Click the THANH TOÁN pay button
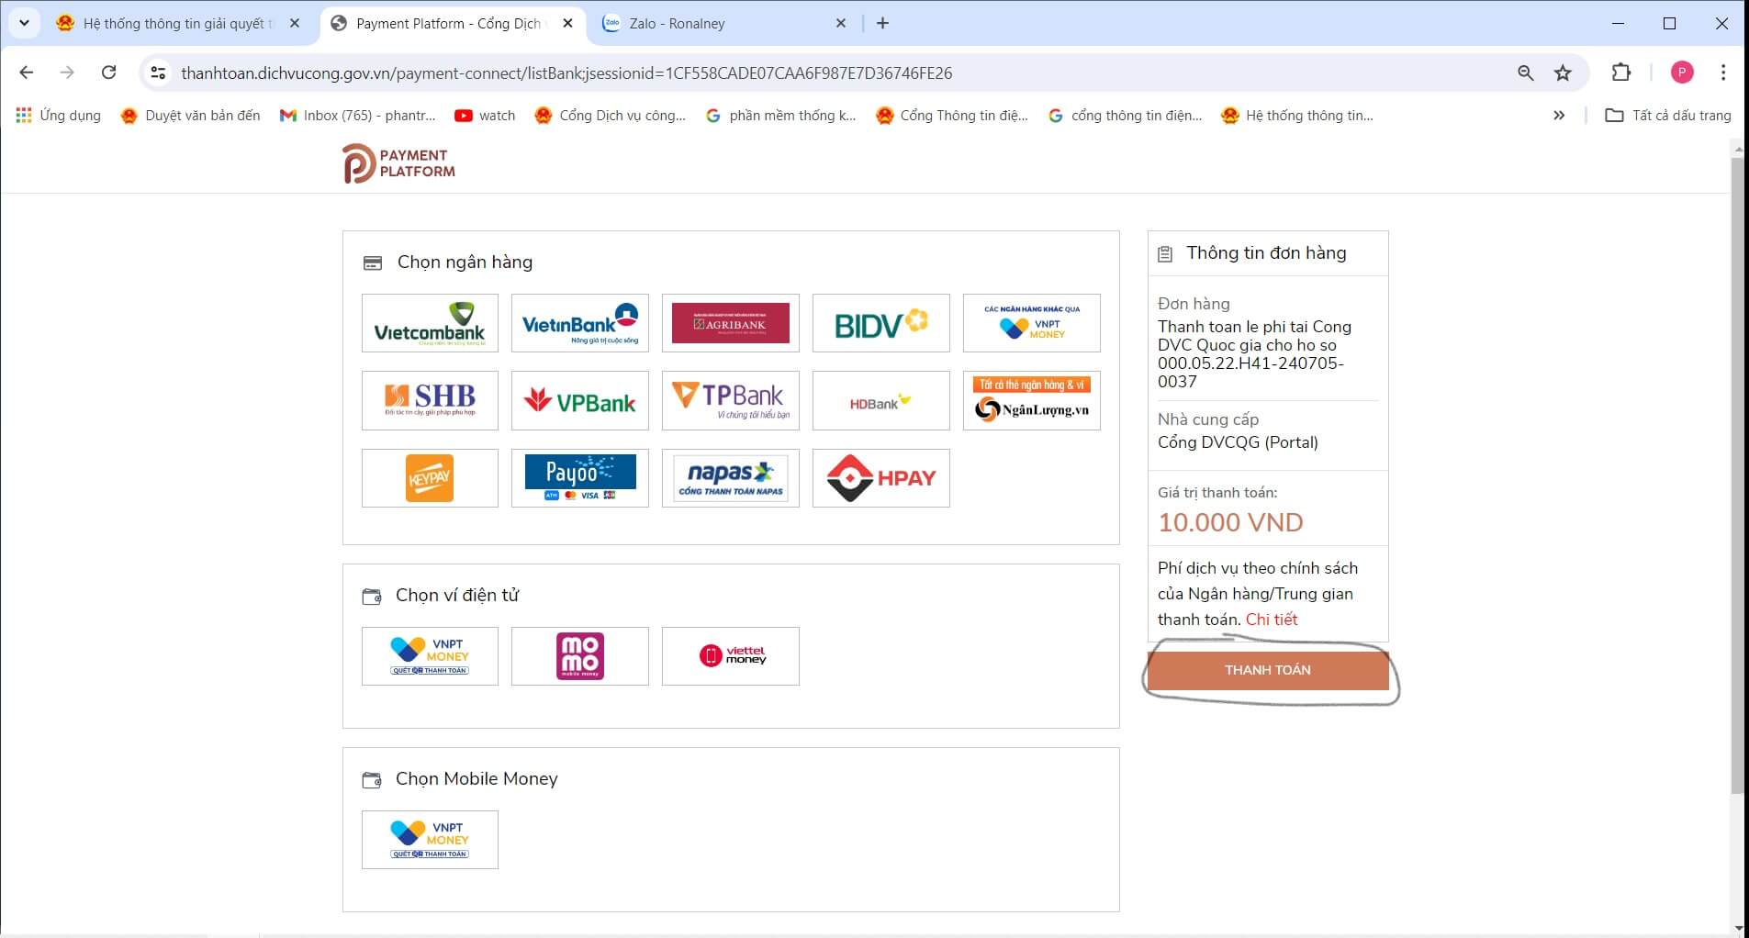 click(x=1267, y=670)
